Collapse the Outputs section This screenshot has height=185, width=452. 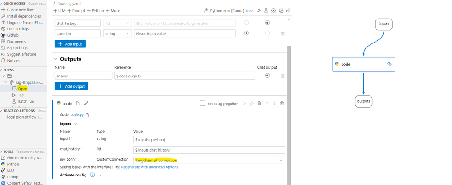point(56,59)
